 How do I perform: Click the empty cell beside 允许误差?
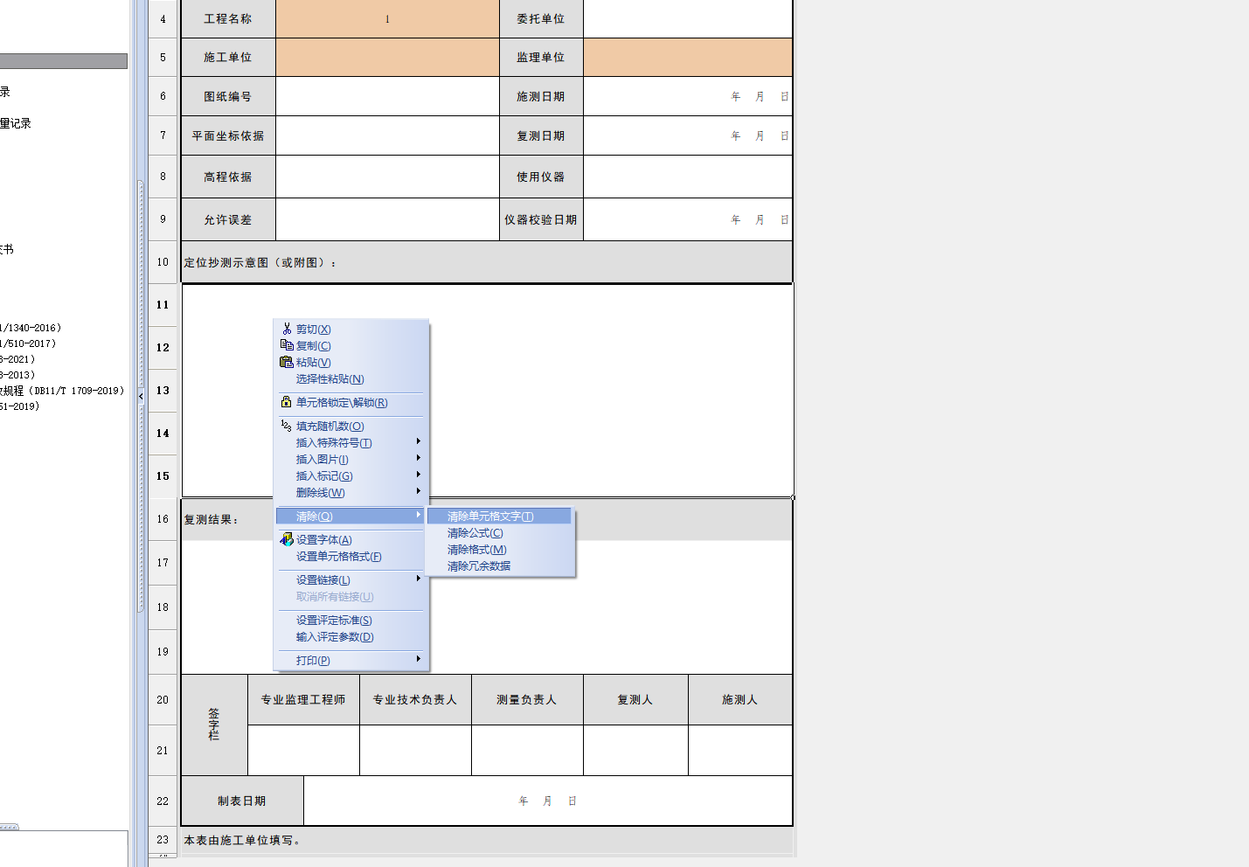[x=387, y=219]
